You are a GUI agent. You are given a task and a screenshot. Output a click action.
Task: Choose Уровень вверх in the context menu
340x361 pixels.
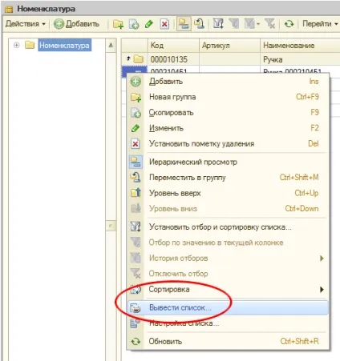coord(228,193)
